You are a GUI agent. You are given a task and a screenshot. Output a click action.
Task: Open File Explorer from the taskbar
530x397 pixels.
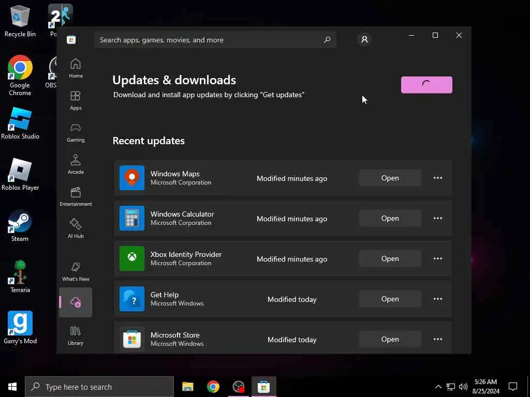pyautogui.click(x=187, y=387)
